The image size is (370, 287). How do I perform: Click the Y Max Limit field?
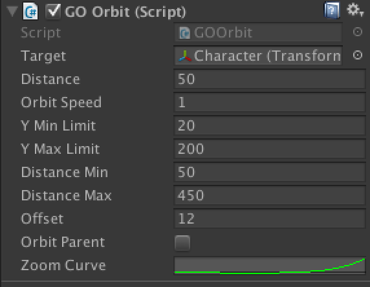tap(270, 149)
